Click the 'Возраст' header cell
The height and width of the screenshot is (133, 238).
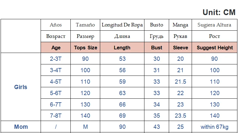56,36
